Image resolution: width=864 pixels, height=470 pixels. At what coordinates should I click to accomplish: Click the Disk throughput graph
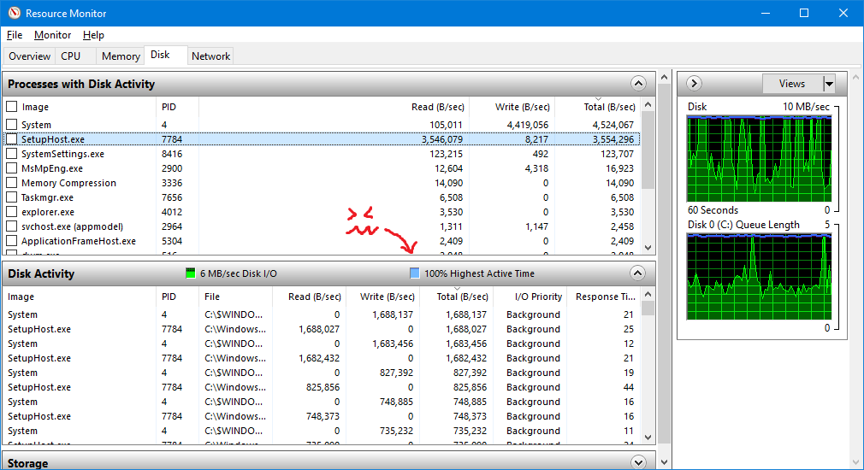point(760,158)
